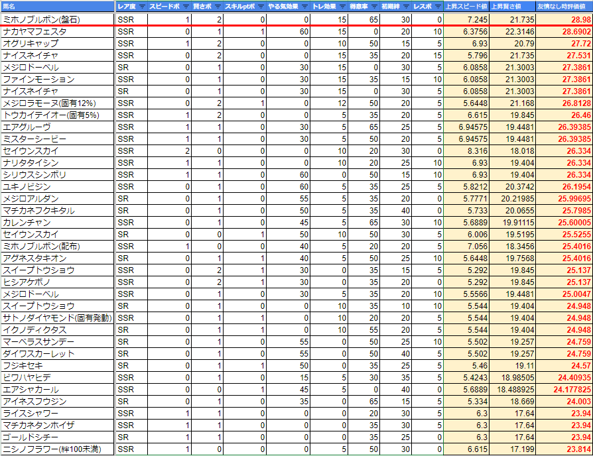Select the ゴールドシチー name cell
The width and height of the screenshot is (593, 456).
pyautogui.click(x=57, y=437)
